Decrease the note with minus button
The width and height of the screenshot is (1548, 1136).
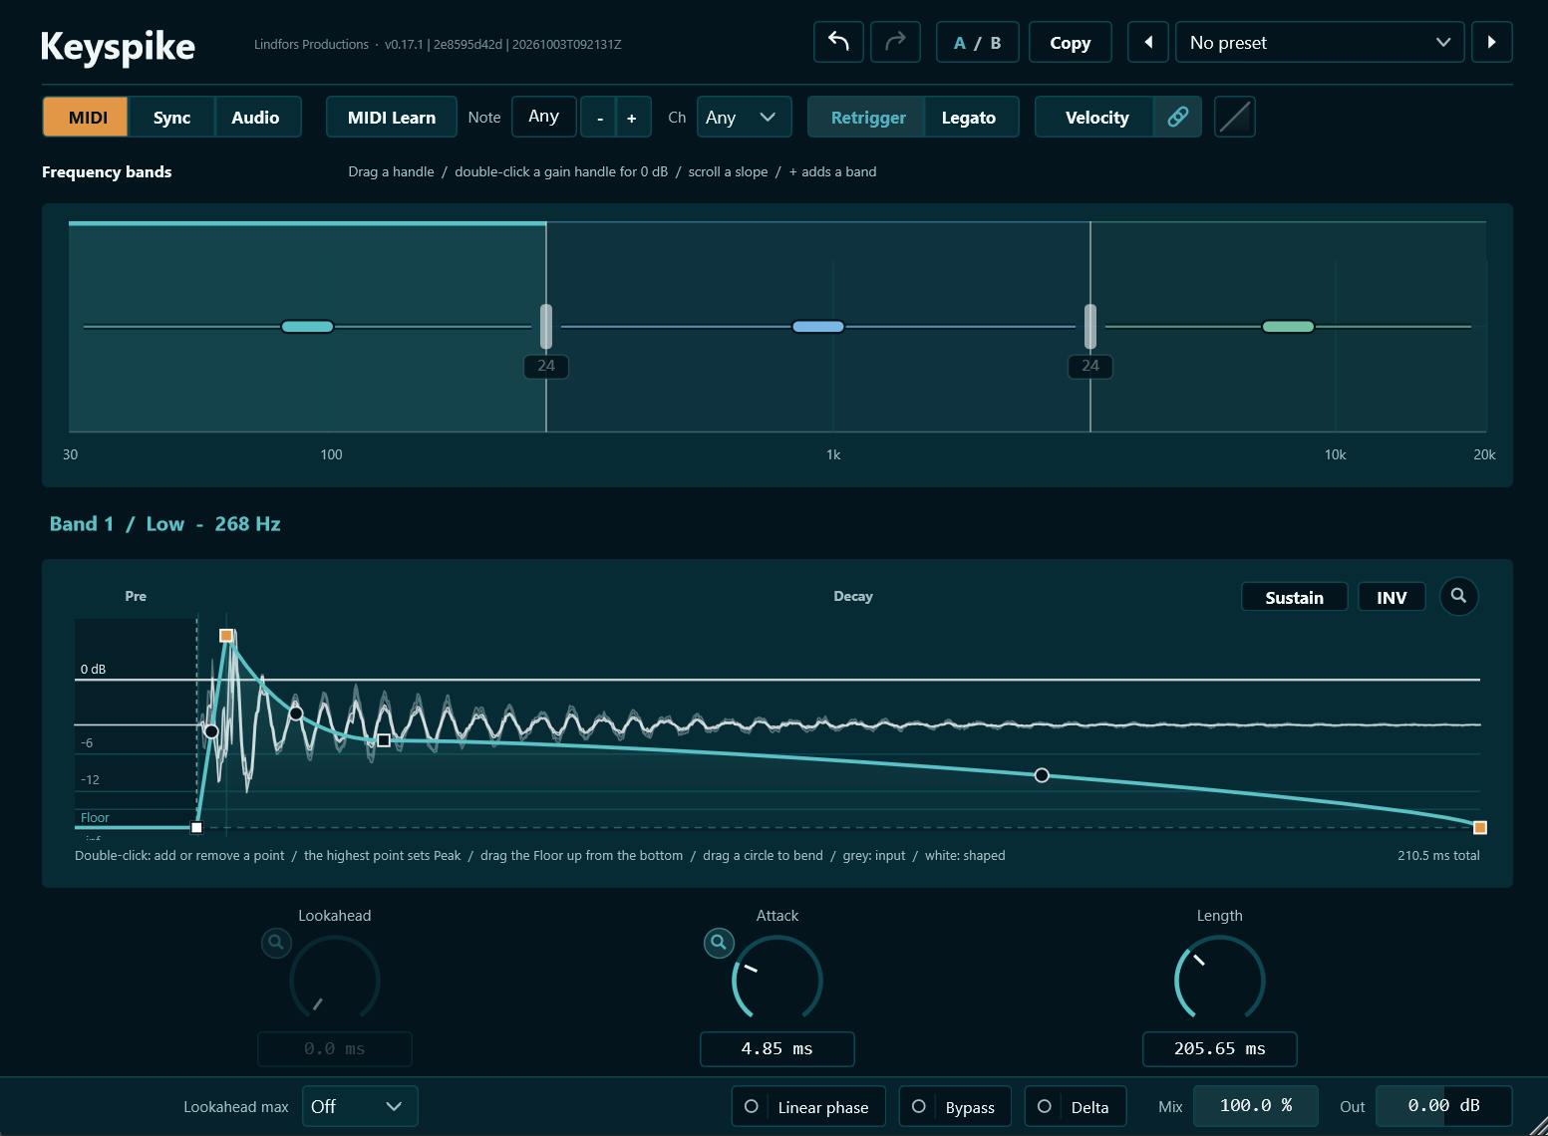[599, 118]
